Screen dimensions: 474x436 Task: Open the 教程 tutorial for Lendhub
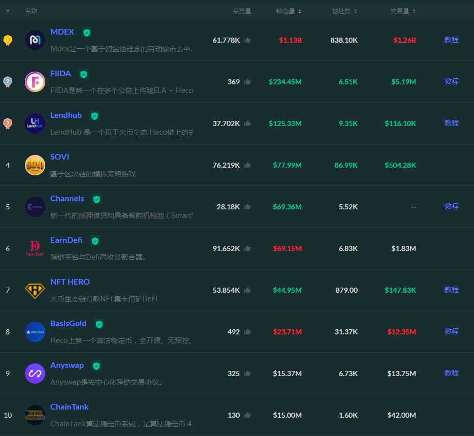451,123
